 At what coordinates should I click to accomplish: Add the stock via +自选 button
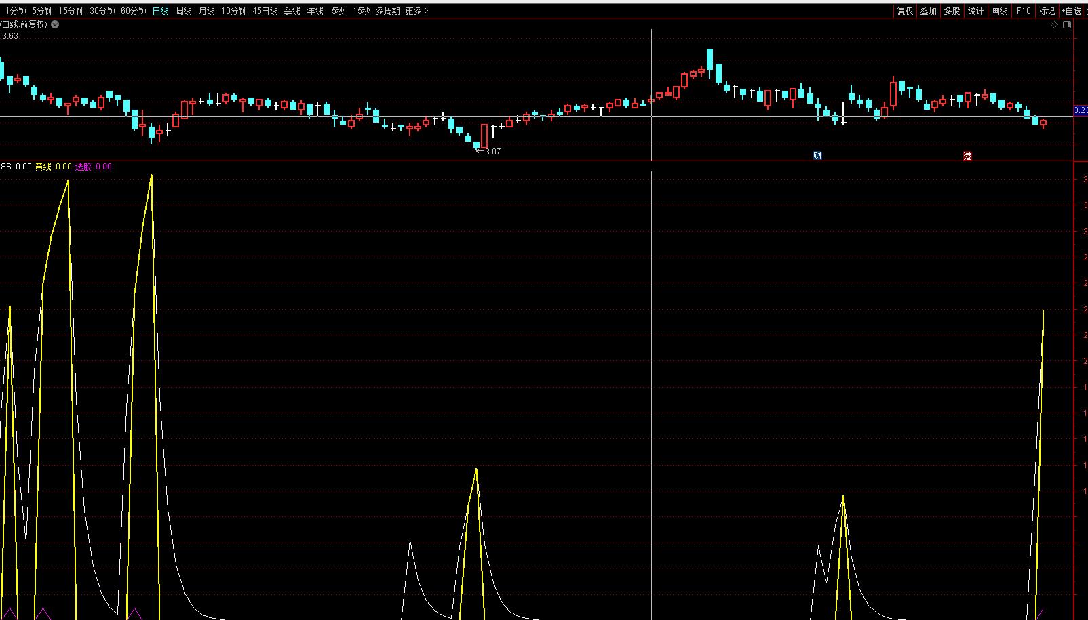(1072, 11)
